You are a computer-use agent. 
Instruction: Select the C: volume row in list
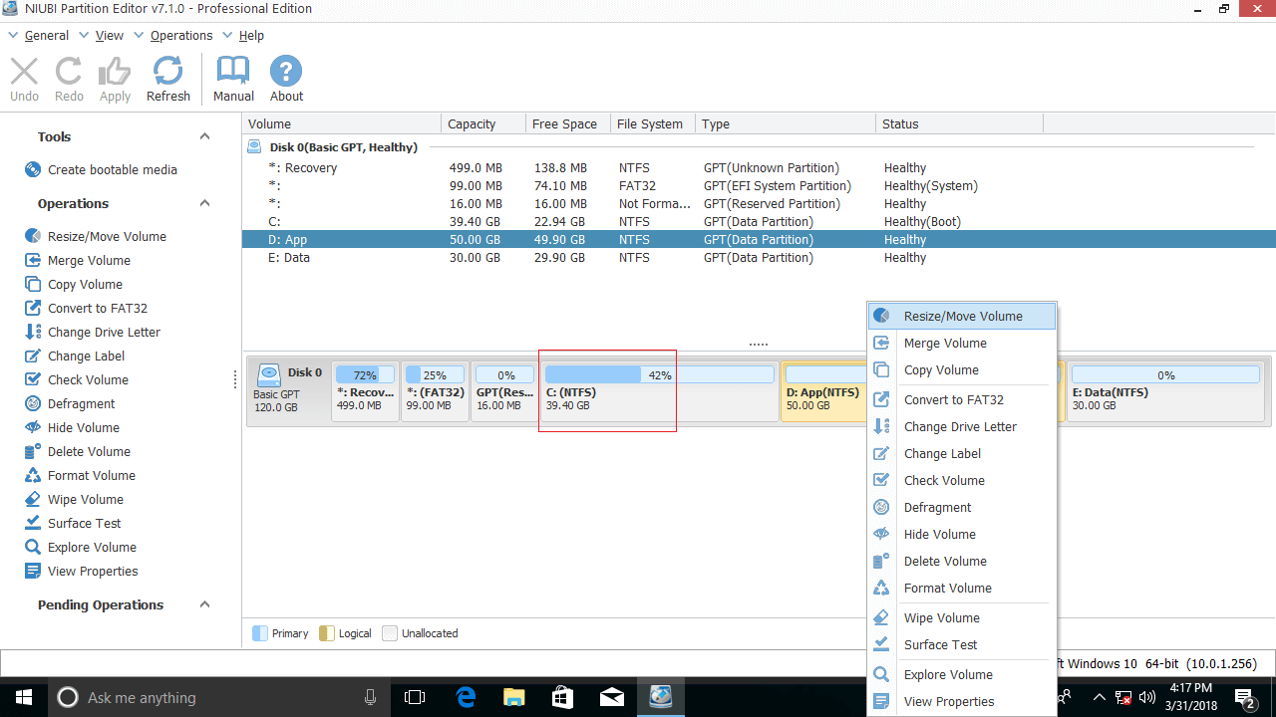(759, 221)
